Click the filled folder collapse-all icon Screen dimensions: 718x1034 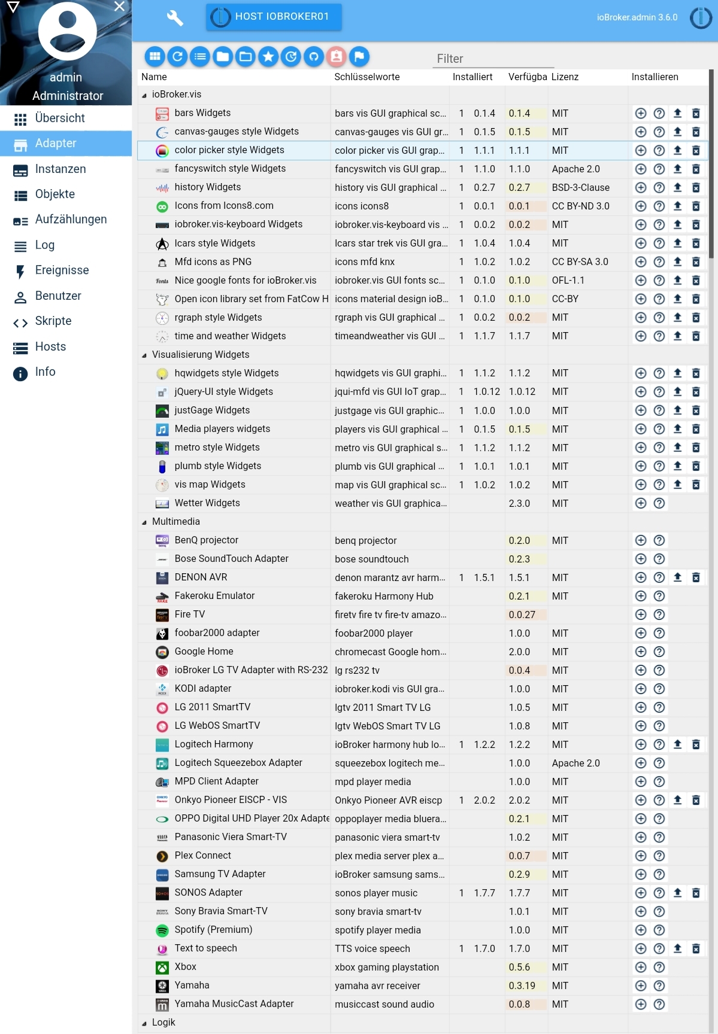tap(223, 56)
